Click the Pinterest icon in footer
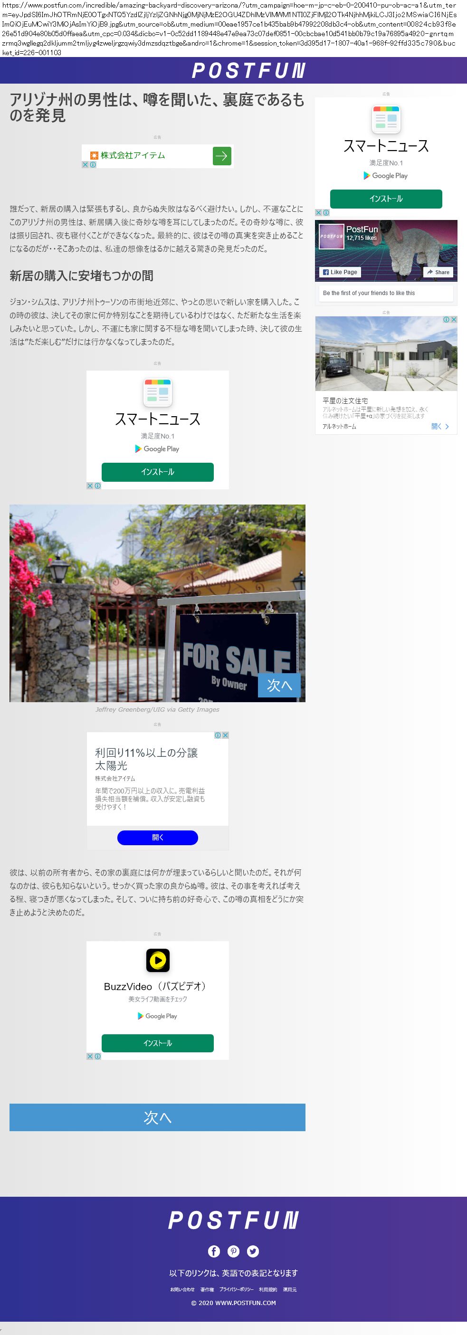Viewport: 467px width, 1335px height. coord(233,1251)
